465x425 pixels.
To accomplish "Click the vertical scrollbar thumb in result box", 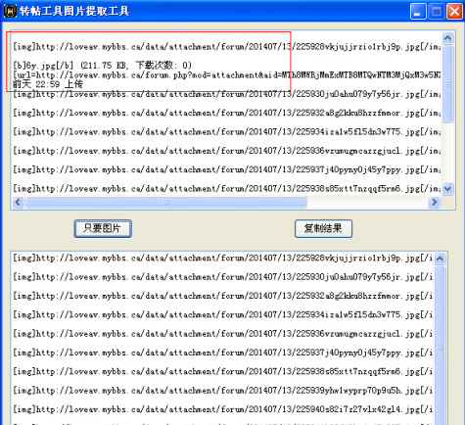I will click(x=440, y=346).
